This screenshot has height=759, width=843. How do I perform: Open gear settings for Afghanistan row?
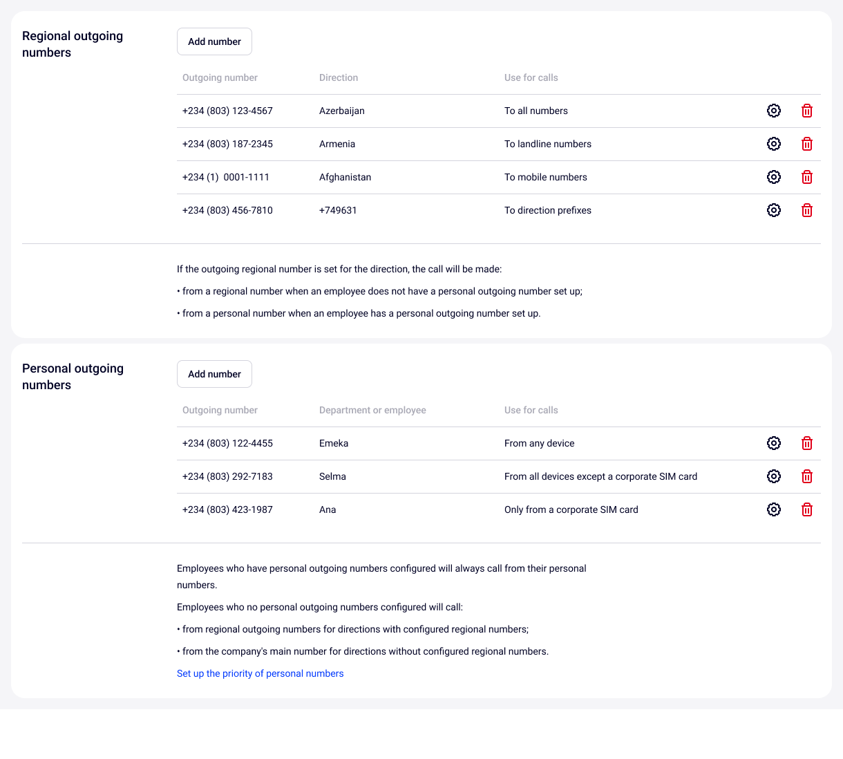[774, 177]
